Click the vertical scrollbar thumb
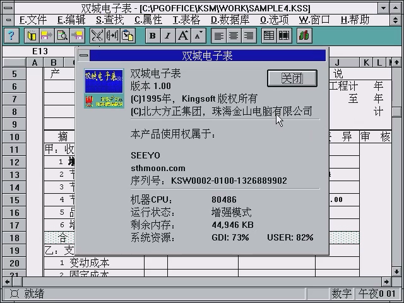 point(396,112)
